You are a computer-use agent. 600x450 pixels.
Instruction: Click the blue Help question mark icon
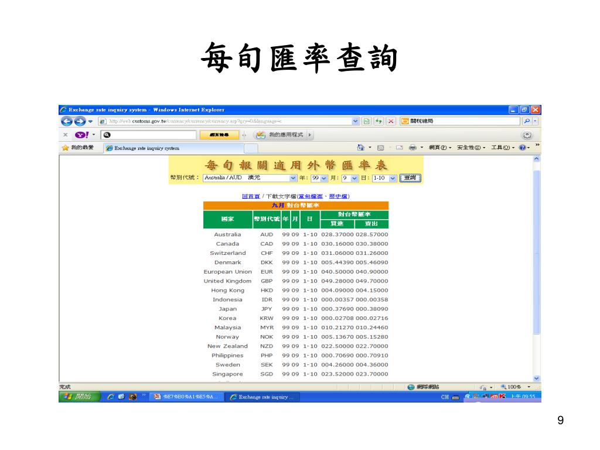click(522, 147)
